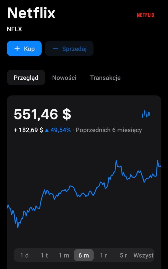This screenshot has height=269, width=168.
Task: Tap the blue gain triangle indicator
Action: click(47, 130)
